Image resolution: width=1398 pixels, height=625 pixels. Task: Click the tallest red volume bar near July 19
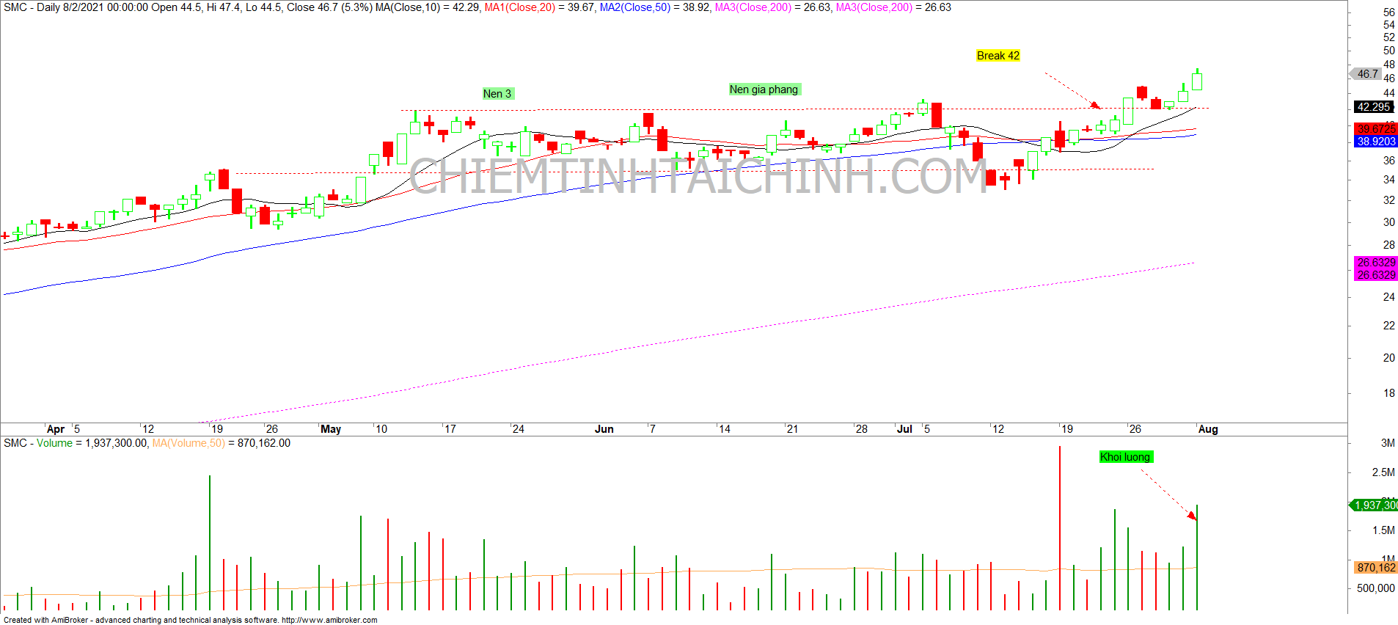(1060, 528)
